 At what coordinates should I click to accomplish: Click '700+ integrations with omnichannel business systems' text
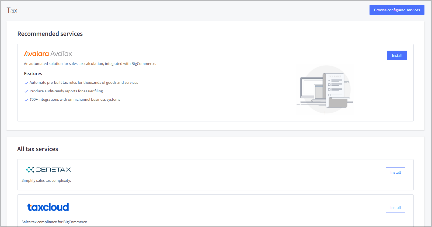click(x=75, y=99)
